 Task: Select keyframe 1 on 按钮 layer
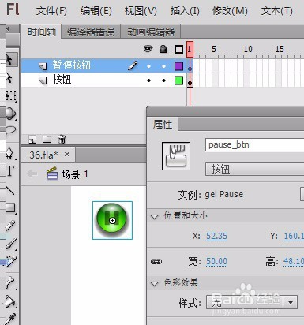[x=190, y=80]
